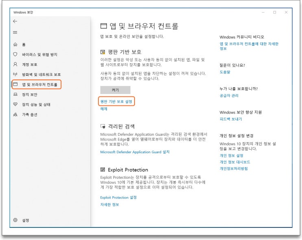Click the Windows 커뮤니티 비디오 heading
This screenshot has width=302, height=240.
tap(242, 37)
